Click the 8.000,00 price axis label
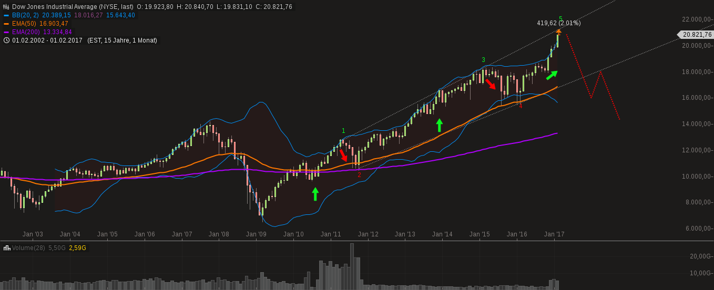The image size is (714, 290). [699, 202]
